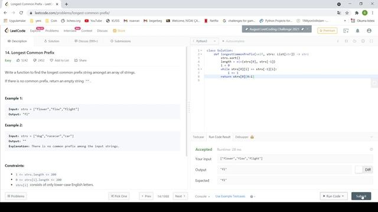Open the August LeetCoding Challenge 2021 banner

click(277, 29)
